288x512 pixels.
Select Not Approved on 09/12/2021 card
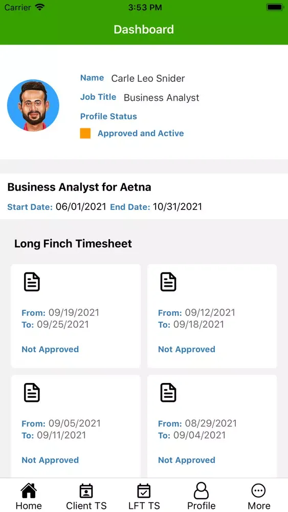[187, 349]
